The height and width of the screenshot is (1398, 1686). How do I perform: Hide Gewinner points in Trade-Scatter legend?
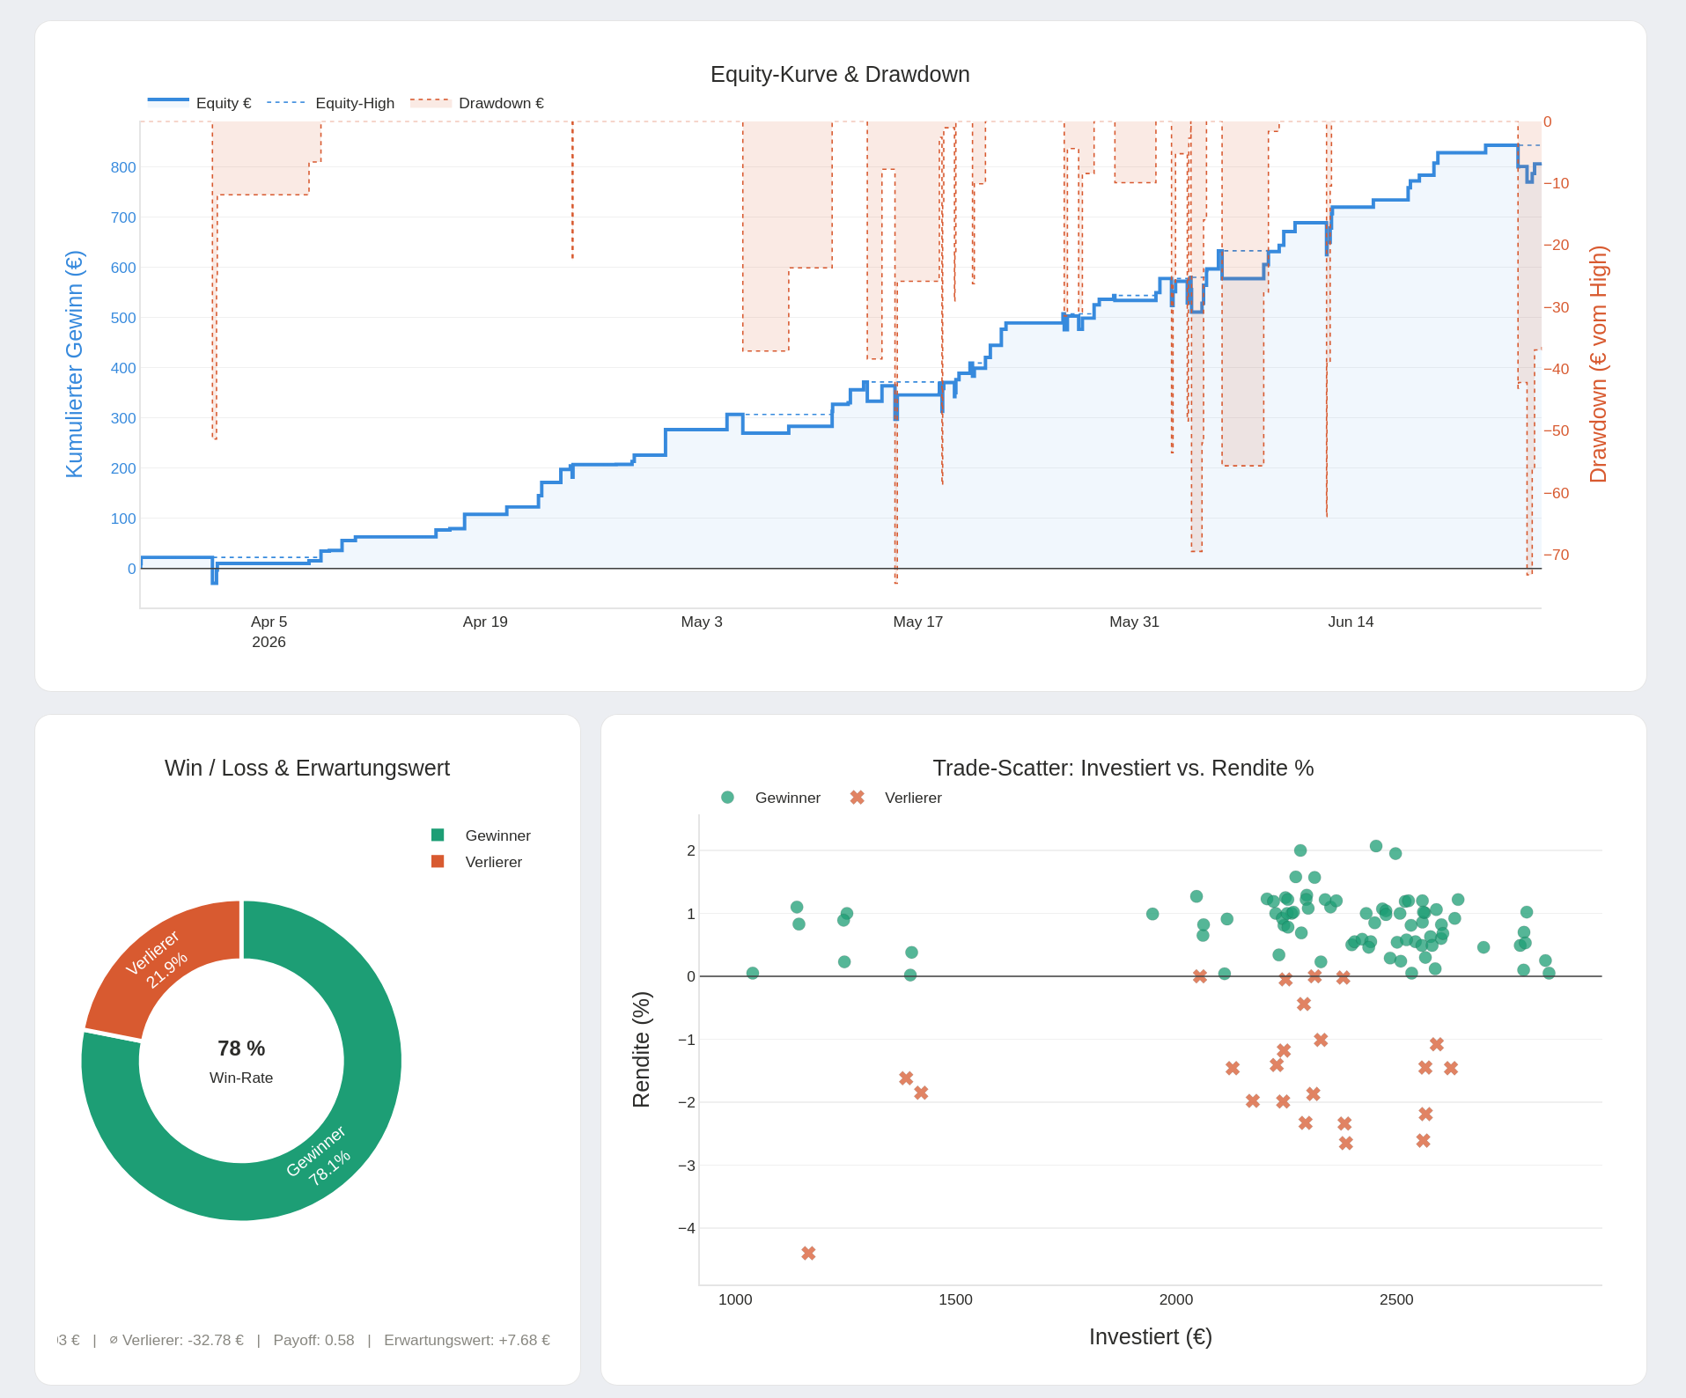(770, 798)
